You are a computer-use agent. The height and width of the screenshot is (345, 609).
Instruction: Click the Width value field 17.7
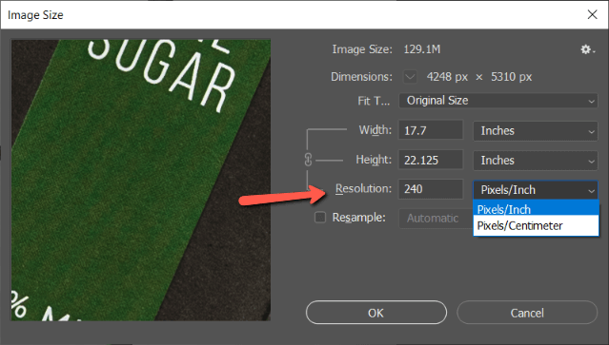click(431, 130)
